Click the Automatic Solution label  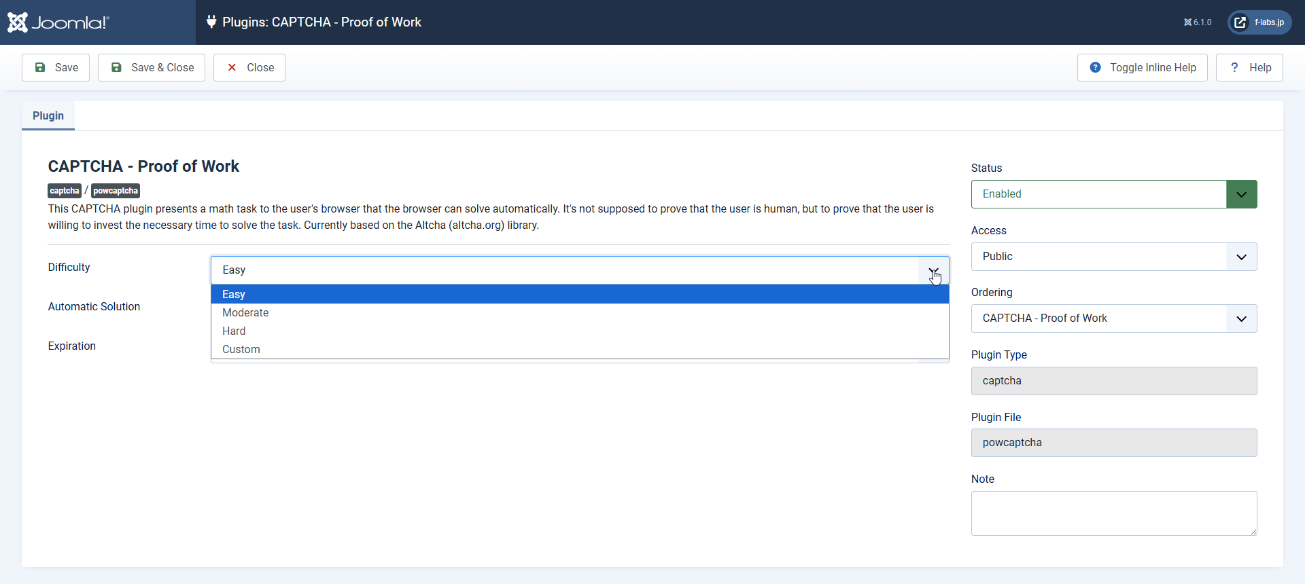(x=94, y=306)
